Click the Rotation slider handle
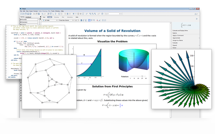The height and width of the screenshot is (134, 215). coord(142,76)
